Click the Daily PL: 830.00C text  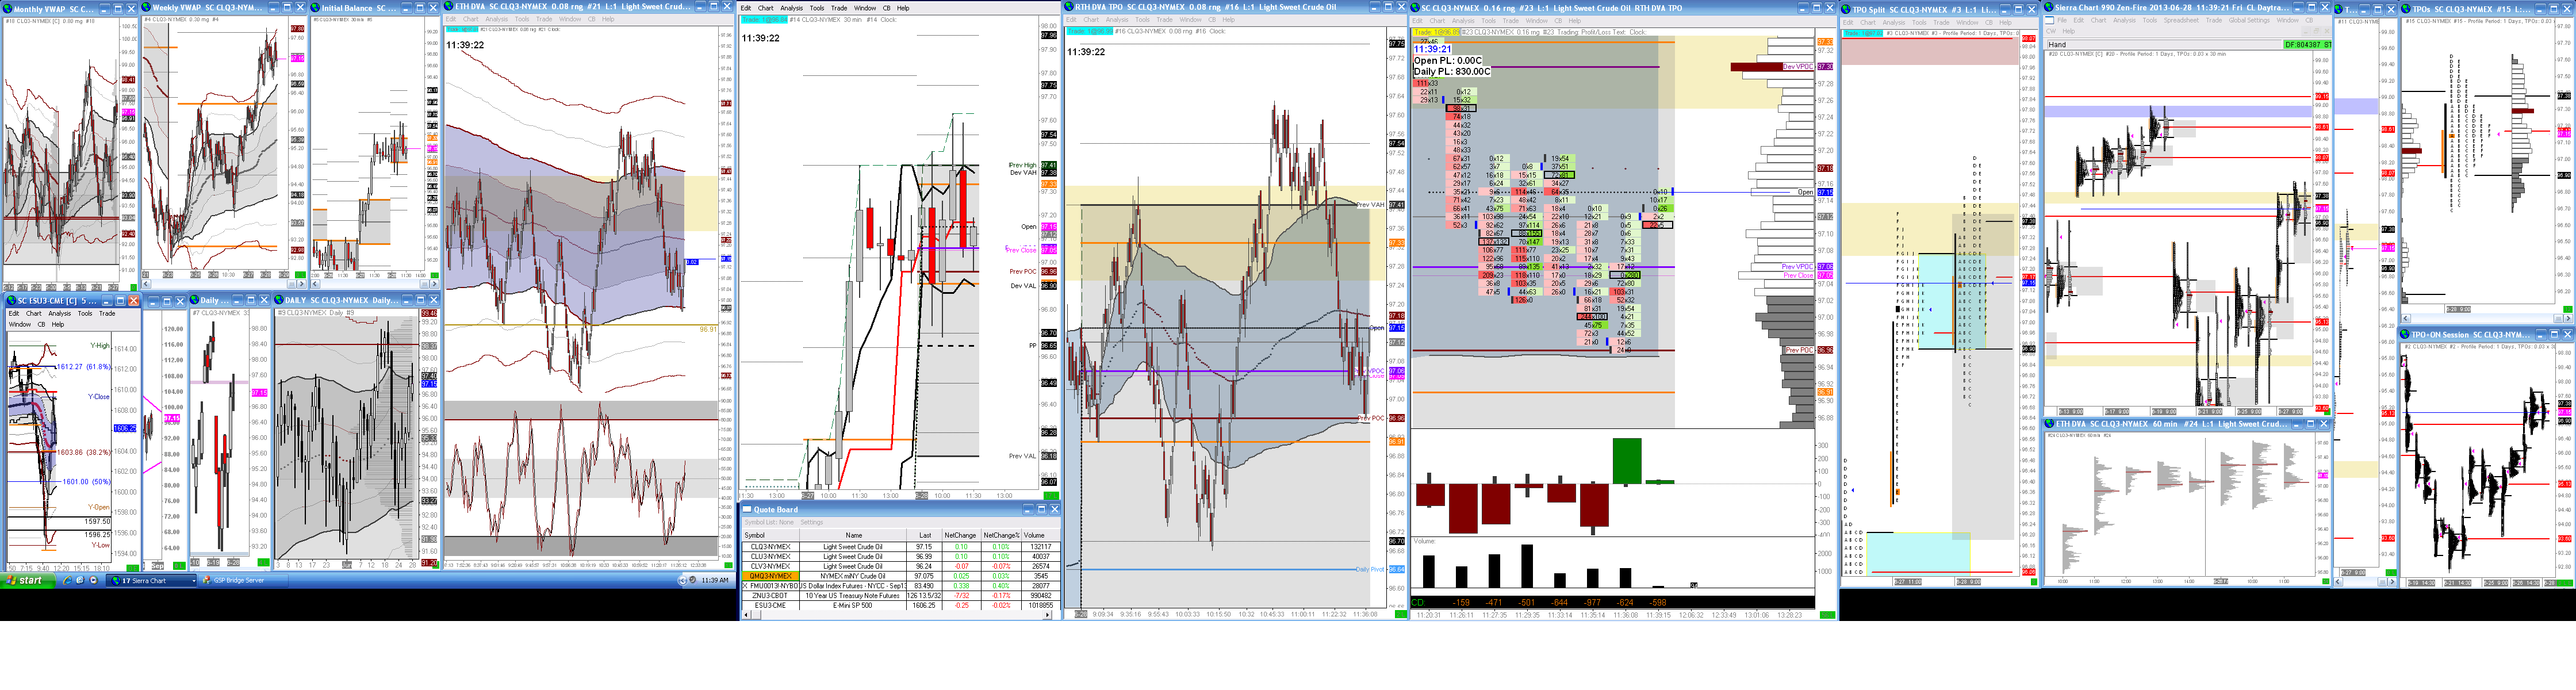click(x=1452, y=71)
